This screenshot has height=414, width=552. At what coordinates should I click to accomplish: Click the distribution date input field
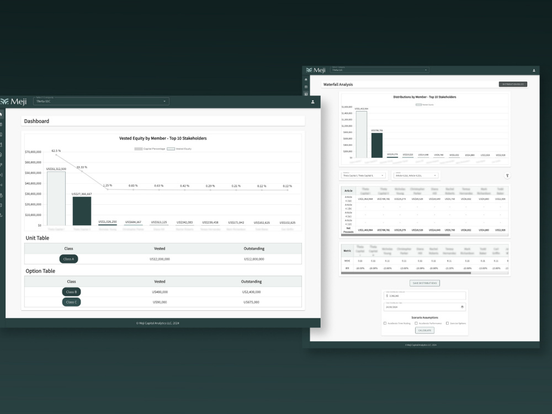coord(424,307)
